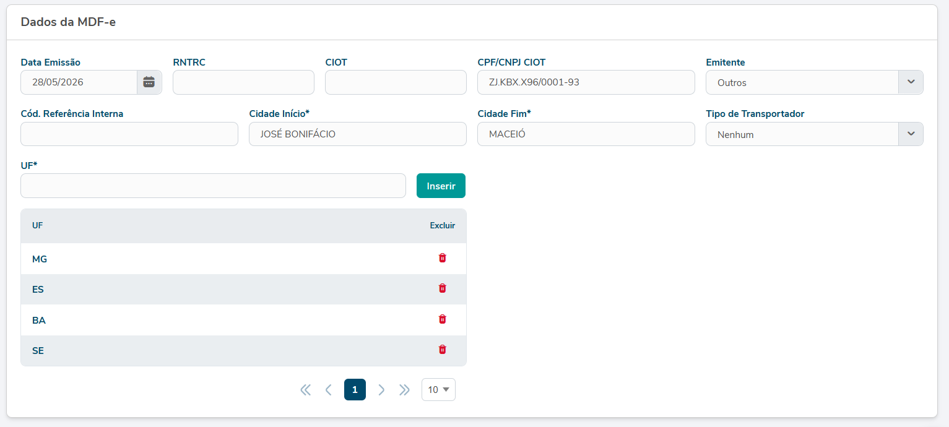The image size is (949, 427).
Task: Click the Inserir button
Action: coord(441,186)
